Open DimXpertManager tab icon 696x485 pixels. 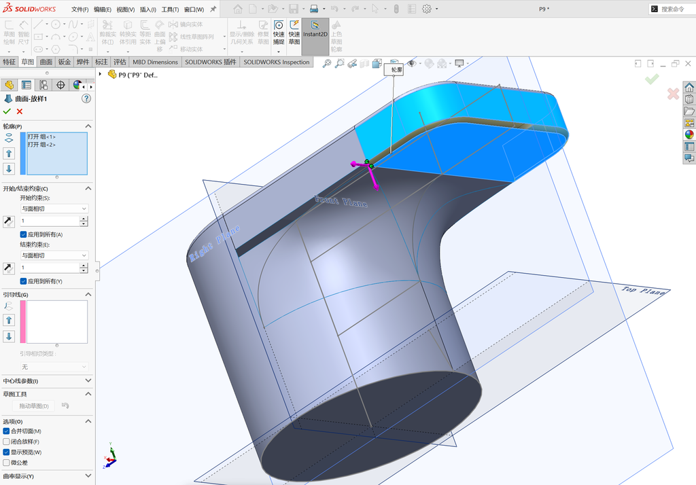click(x=60, y=85)
